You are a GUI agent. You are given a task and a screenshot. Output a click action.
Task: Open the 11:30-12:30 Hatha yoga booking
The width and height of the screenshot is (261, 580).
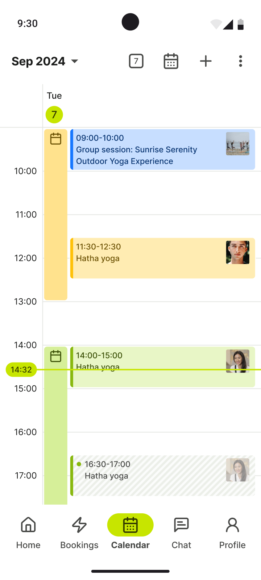click(163, 258)
